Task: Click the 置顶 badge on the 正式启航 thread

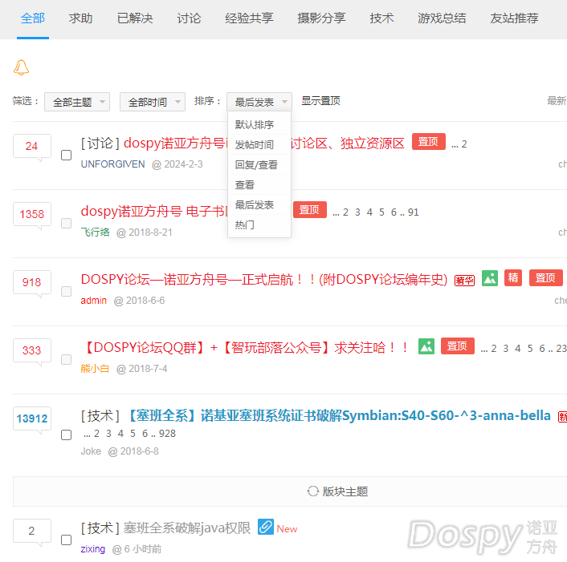Action: click(x=545, y=278)
